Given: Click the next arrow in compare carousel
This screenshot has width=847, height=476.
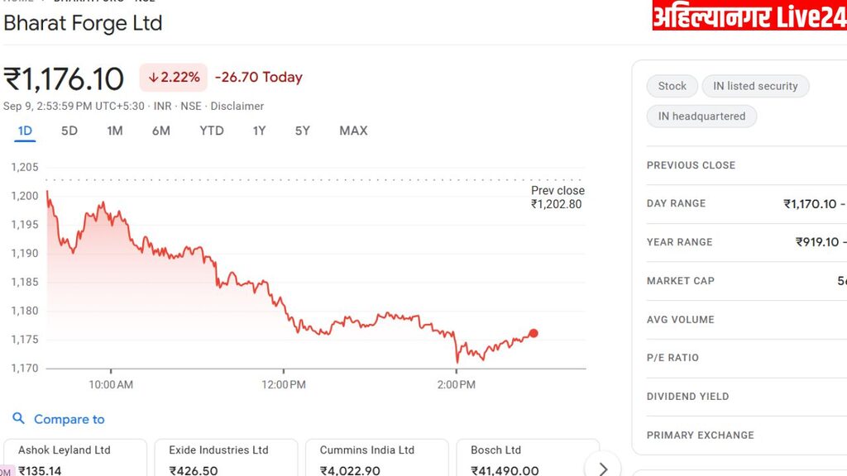Looking at the screenshot, I should point(602,469).
